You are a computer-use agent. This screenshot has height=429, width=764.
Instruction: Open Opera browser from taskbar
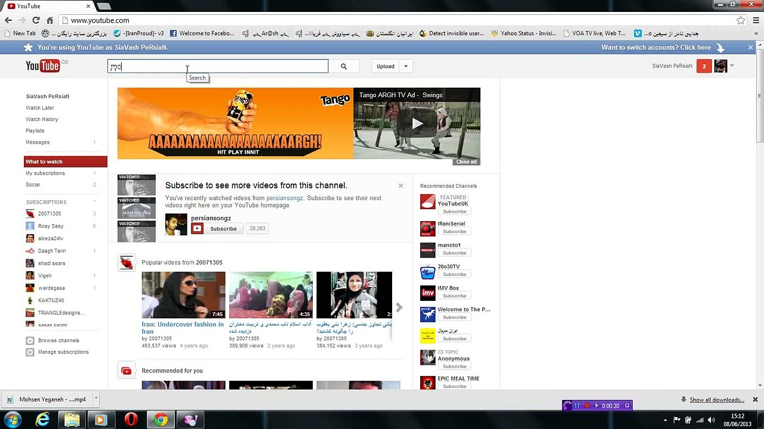tap(131, 420)
